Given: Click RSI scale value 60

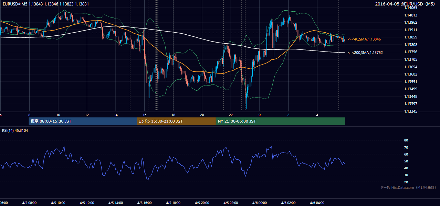Looking at the screenshot, I should click(406, 154).
